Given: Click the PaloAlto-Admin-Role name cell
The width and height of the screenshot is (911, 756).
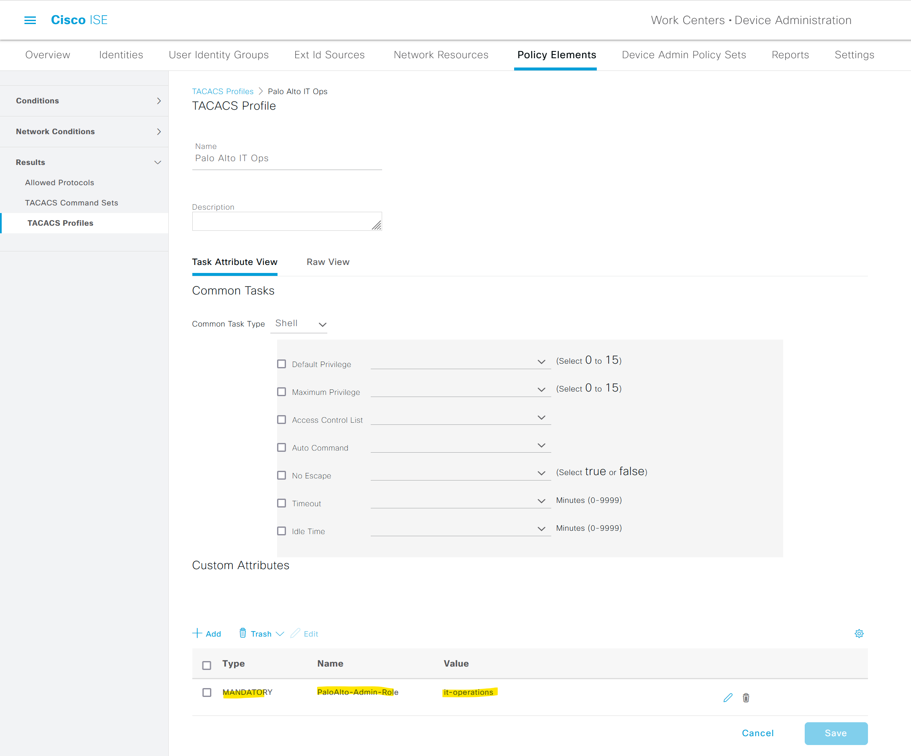Looking at the screenshot, I should [x=358, y=692].
